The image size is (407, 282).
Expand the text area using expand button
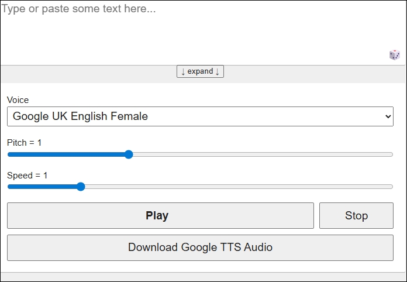(x=200, y=71)
